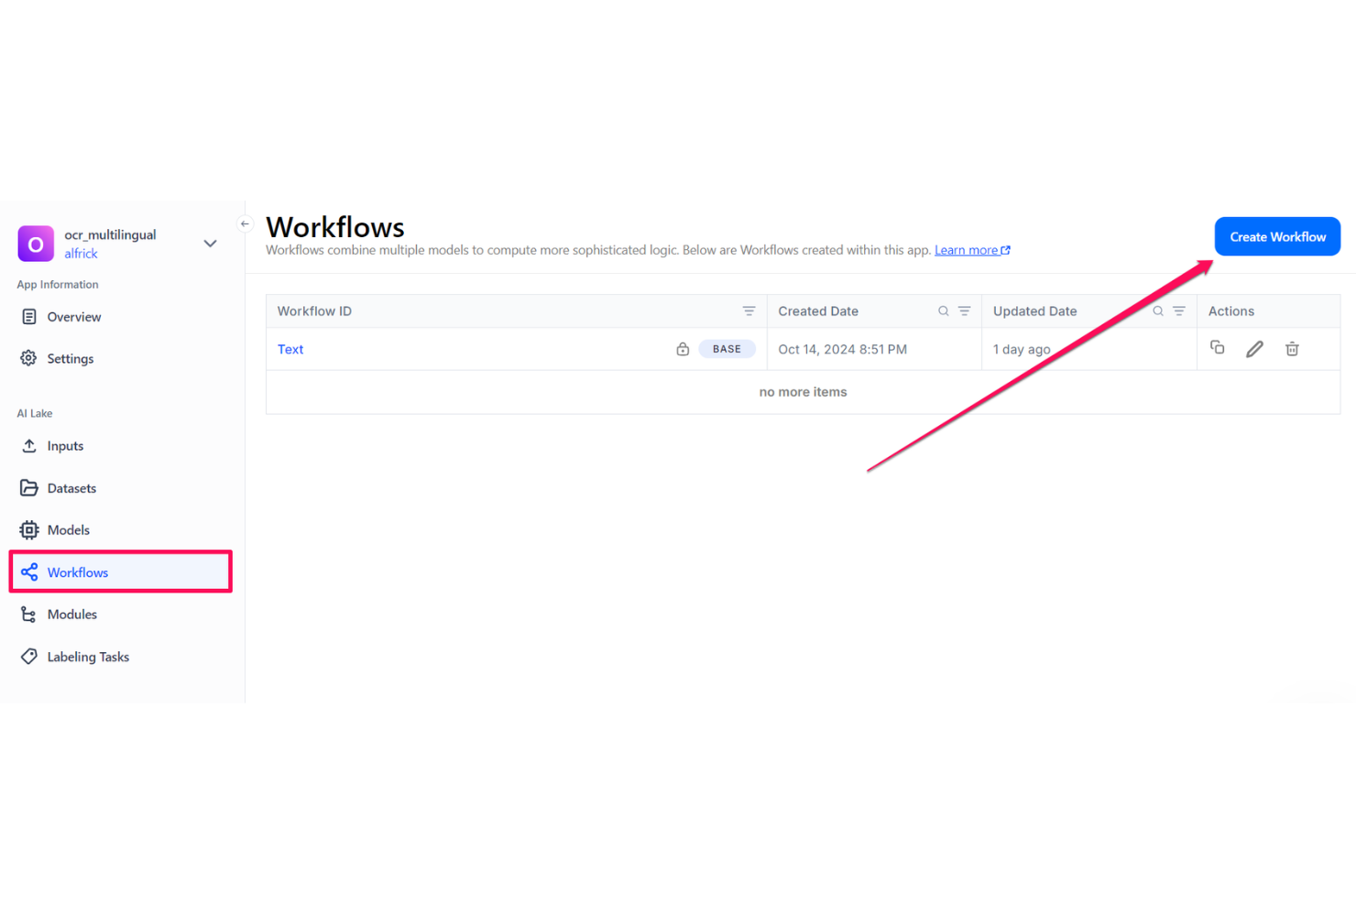The height and width of the screenshot is (904, 1356).
Task: Navigate to Labeling Tasks
Action: pyautogui.click(x=88, y=657)
